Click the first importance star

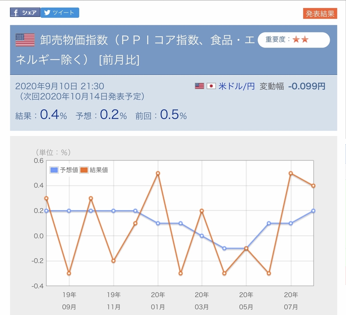tap(296, 40)
